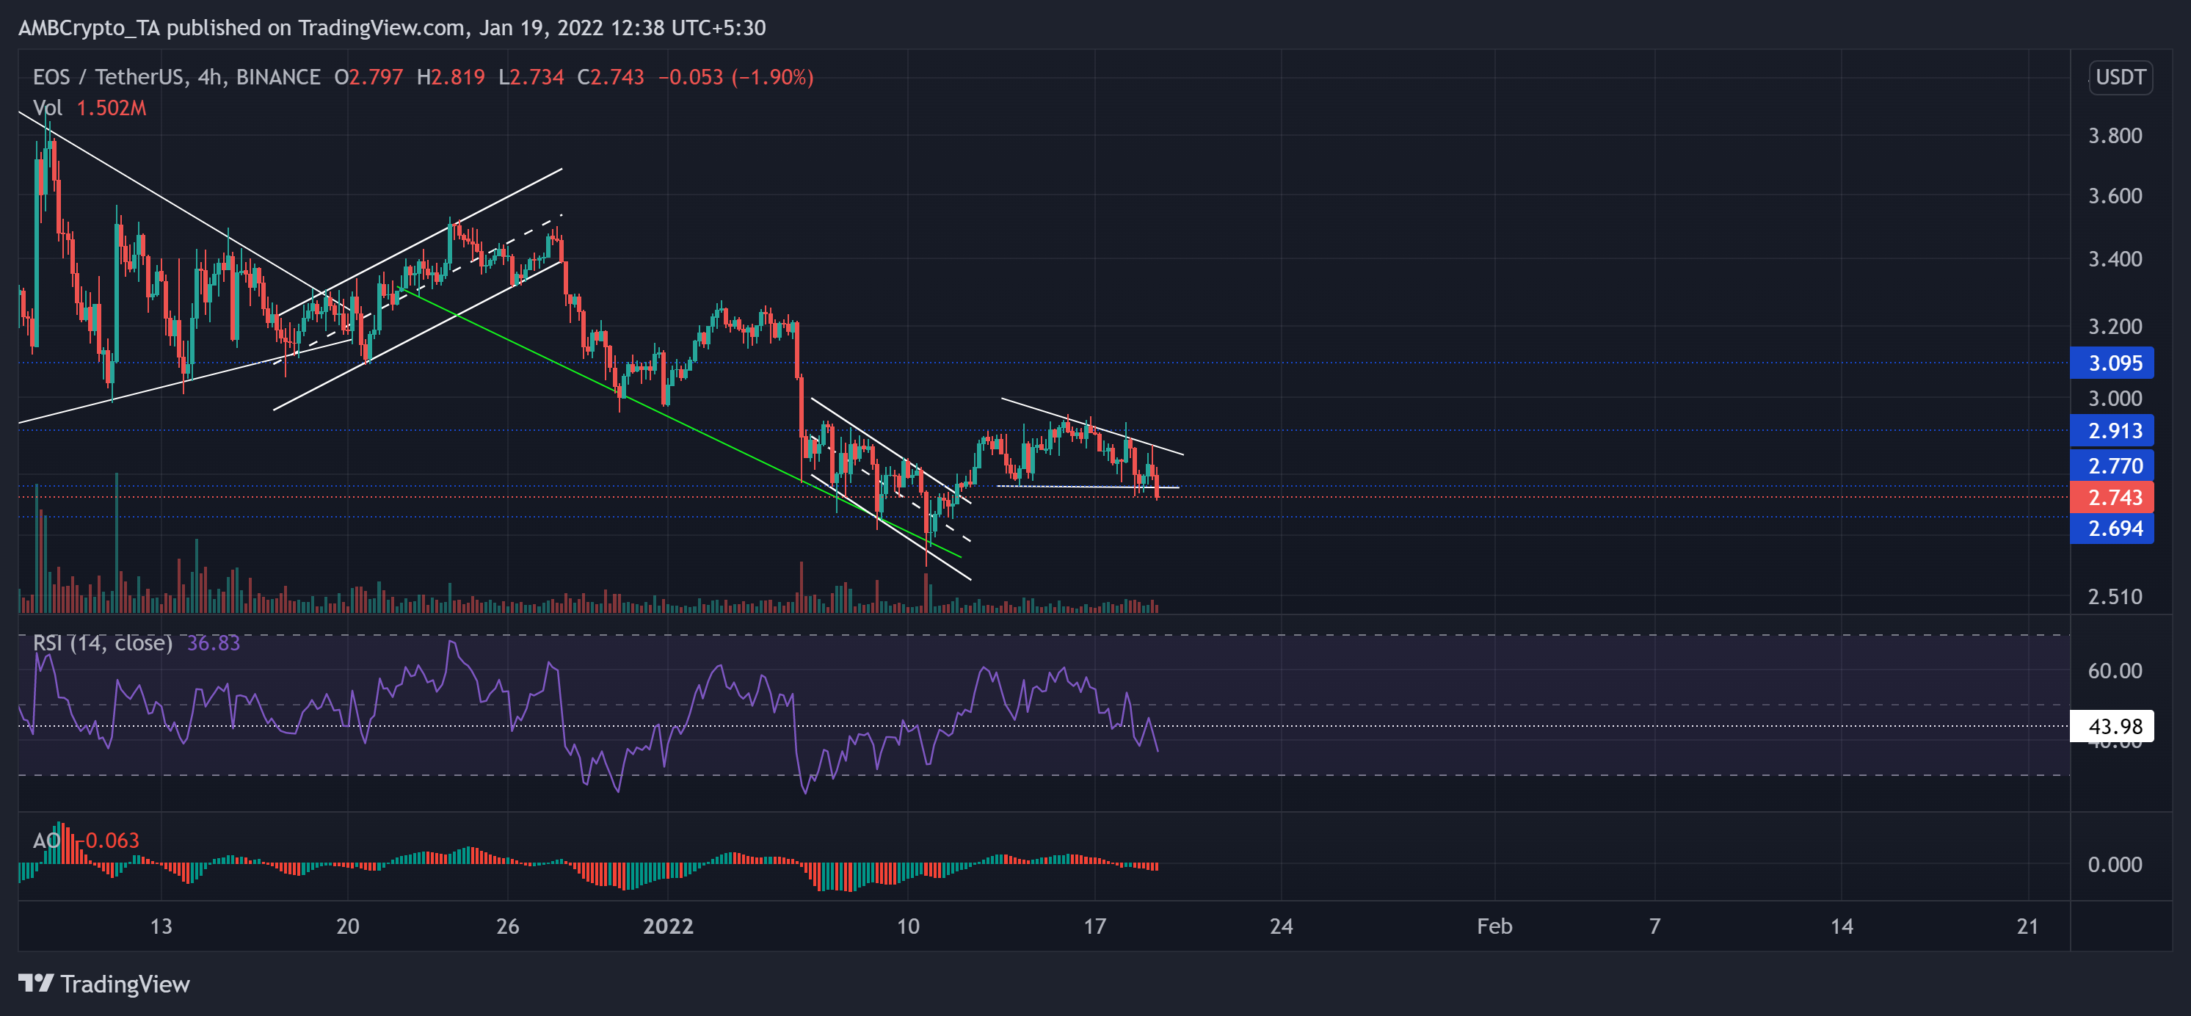Open the EOS / TetherUS symbol
This screenshot has height=1016, width=2191.
tap(109, 76)
